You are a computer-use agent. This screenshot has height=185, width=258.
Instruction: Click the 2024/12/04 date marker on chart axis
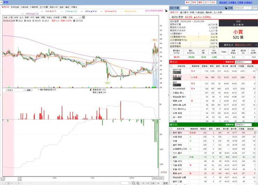[x=158, y=178]
